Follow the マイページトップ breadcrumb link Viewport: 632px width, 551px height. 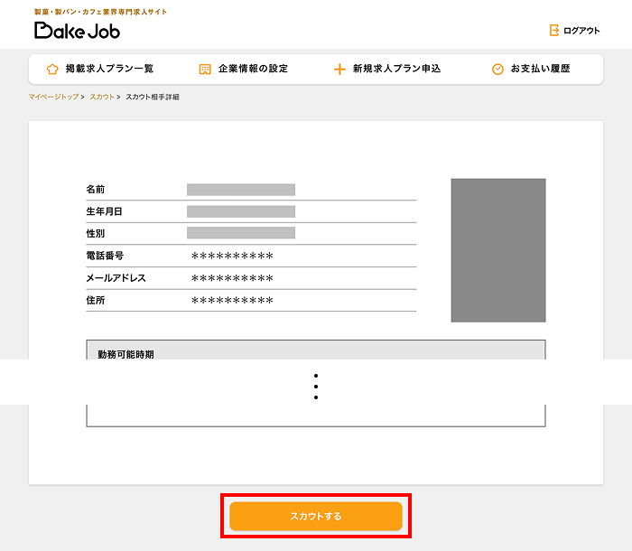(x=53, y=97)
